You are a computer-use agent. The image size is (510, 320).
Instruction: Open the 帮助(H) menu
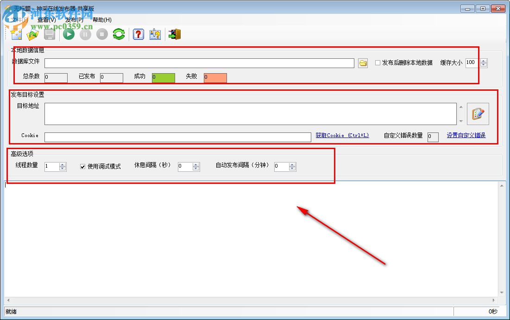[102, 20]
